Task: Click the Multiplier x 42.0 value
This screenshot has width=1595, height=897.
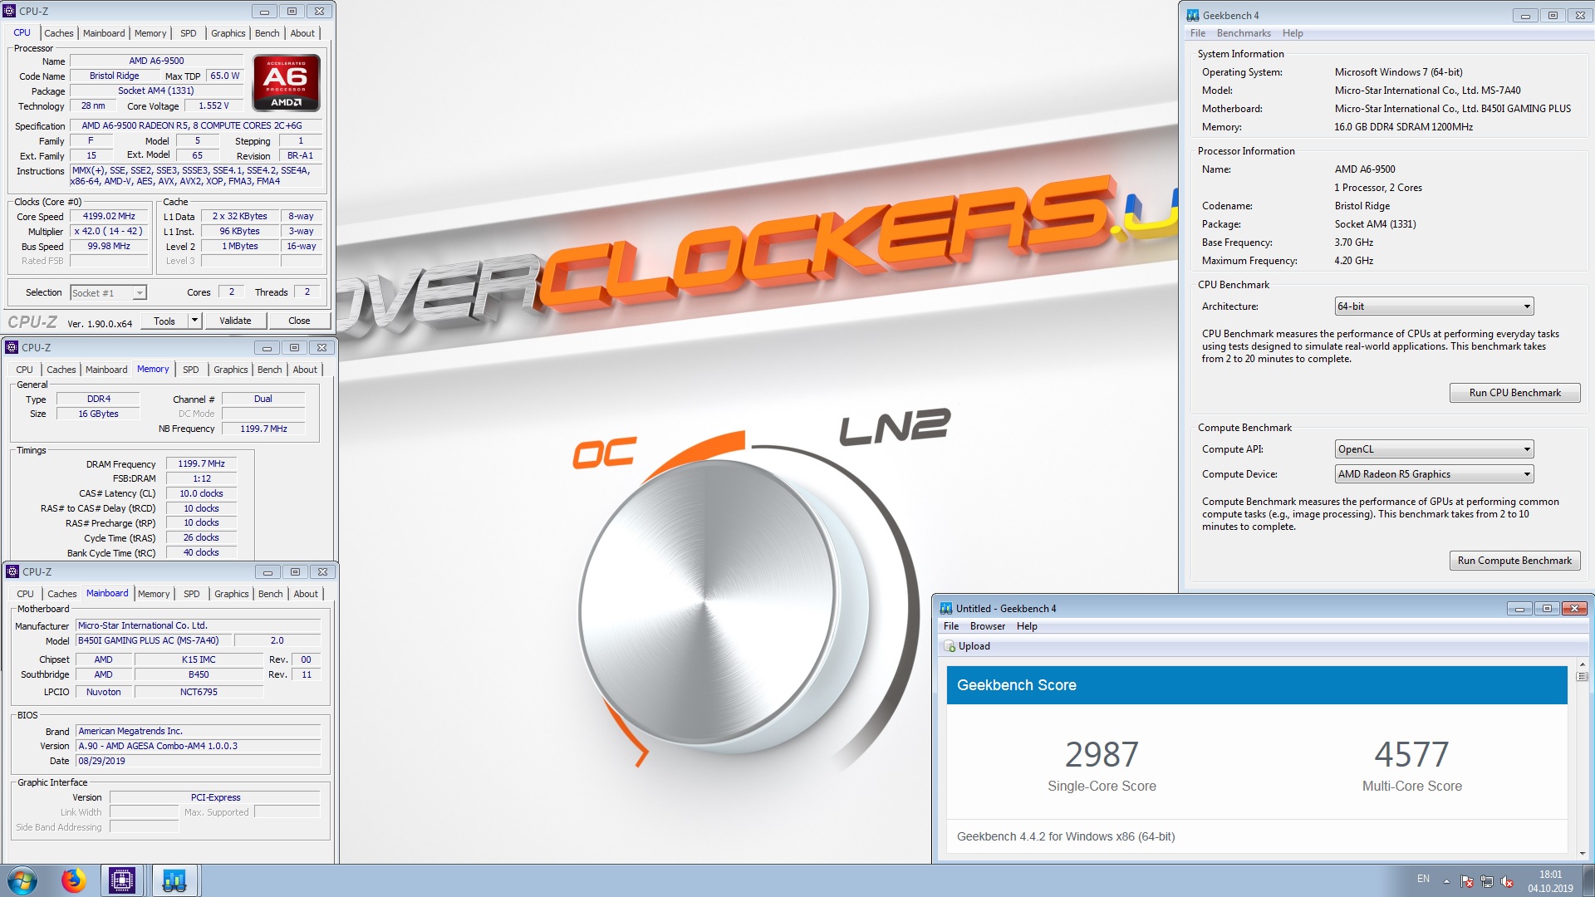Action: pyautogui.click(x=109, y=231)
